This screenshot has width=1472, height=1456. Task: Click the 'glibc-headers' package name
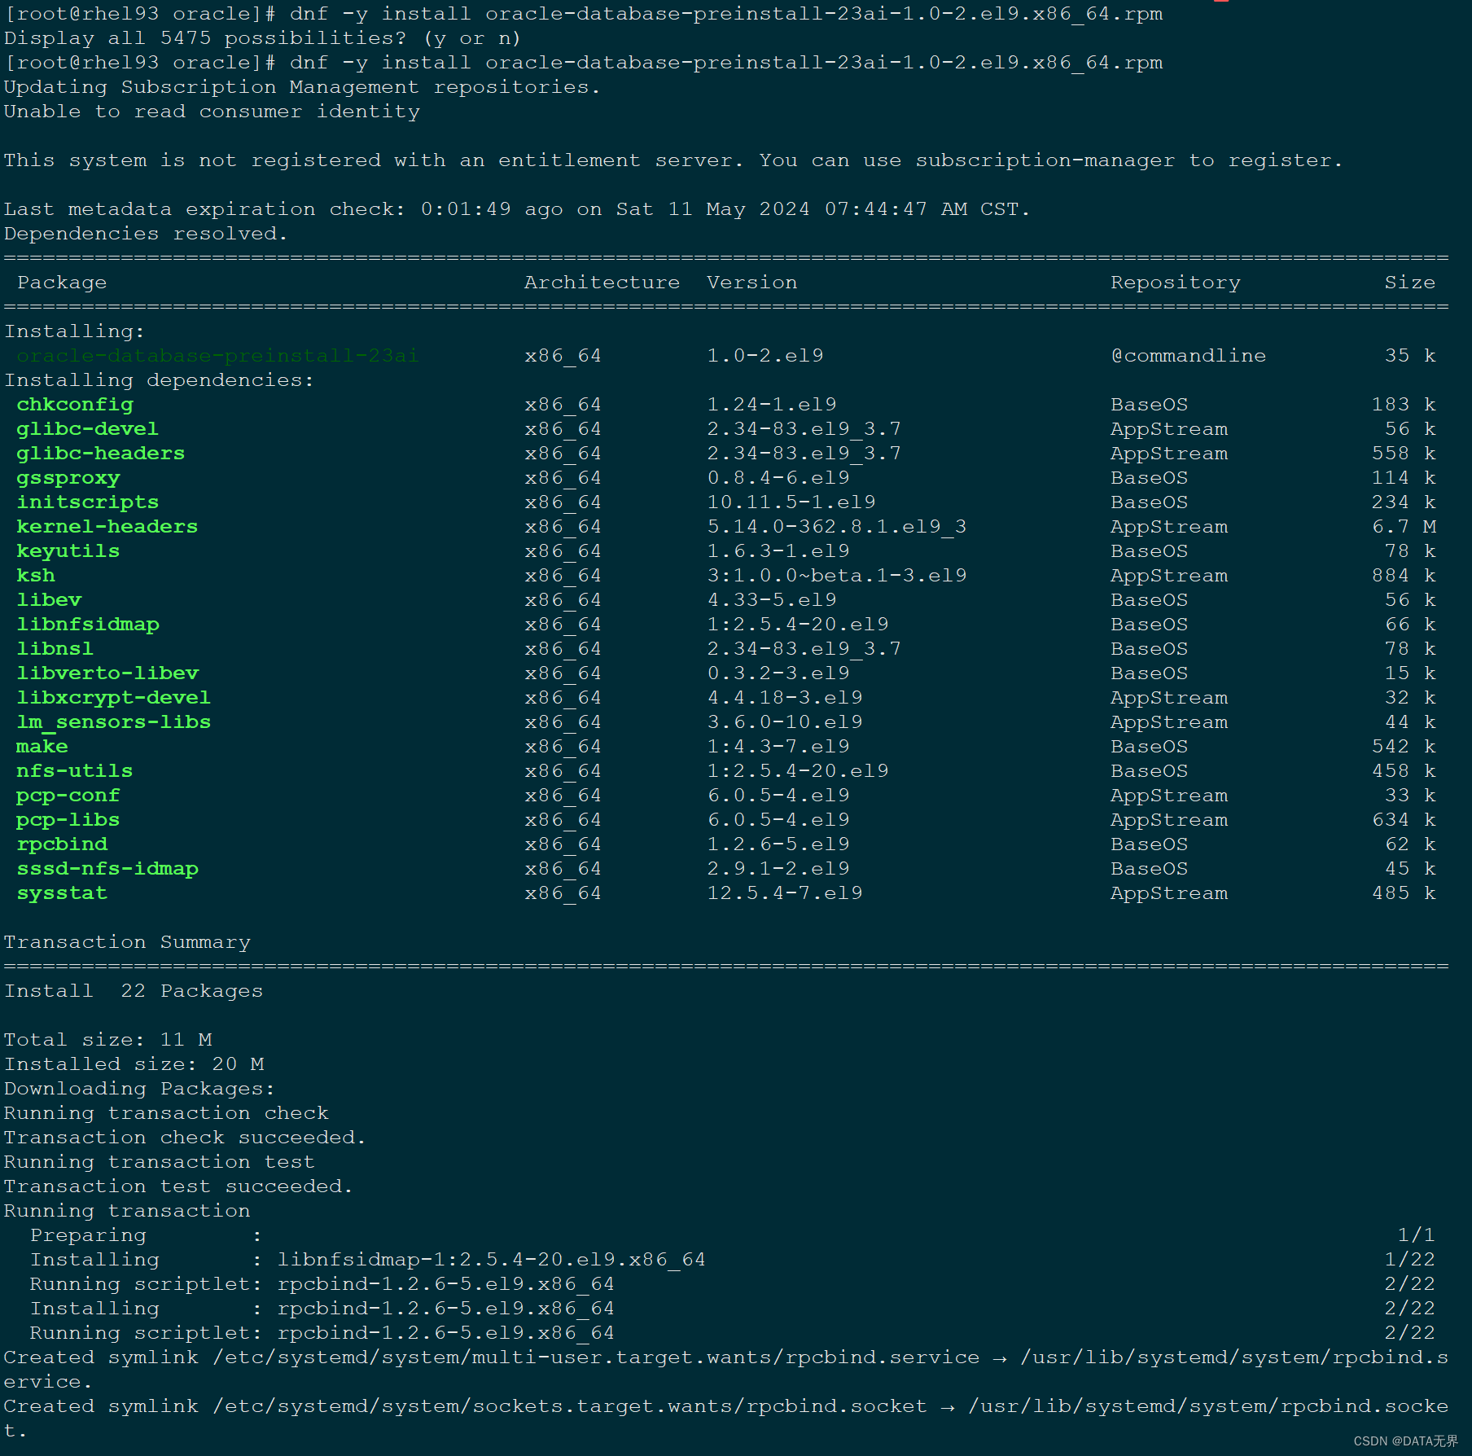pos(101,454)
